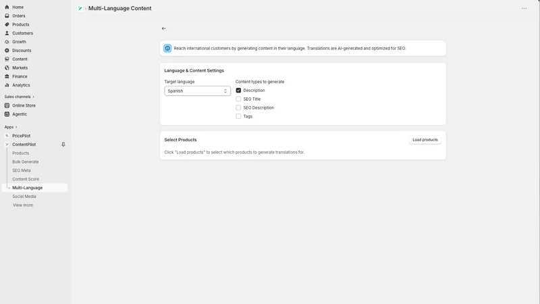Open the three-dot more actions menu
The image size is (540, 304).
524,8
